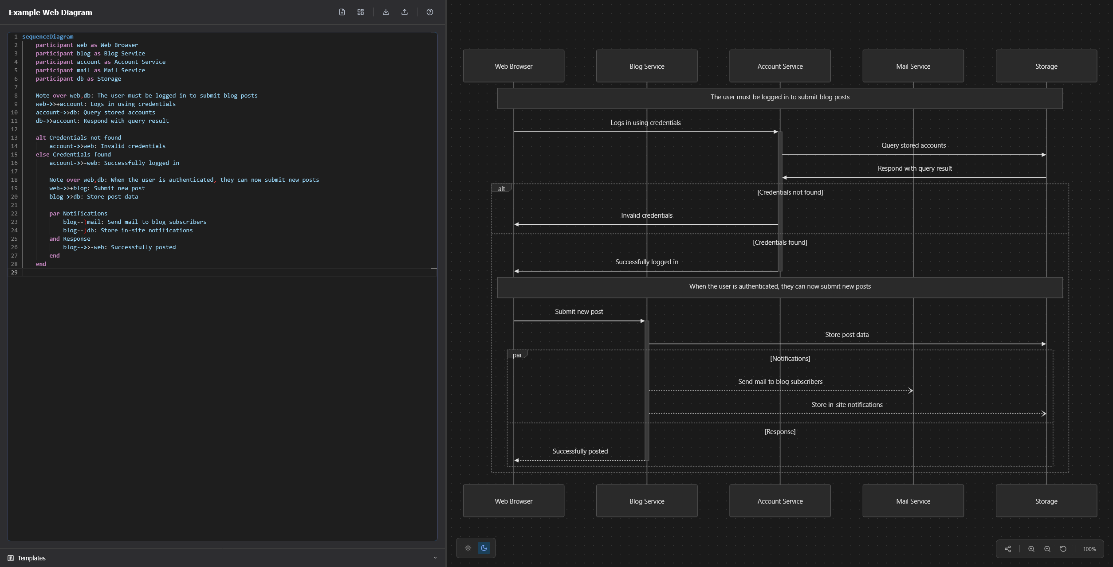Click the '[Credentials not found]' condition label

pos(790,192)
